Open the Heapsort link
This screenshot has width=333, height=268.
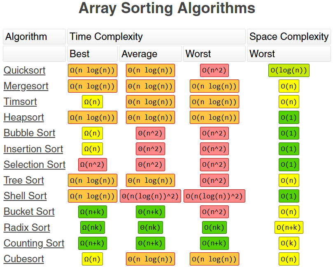click(x=23, y=117)
